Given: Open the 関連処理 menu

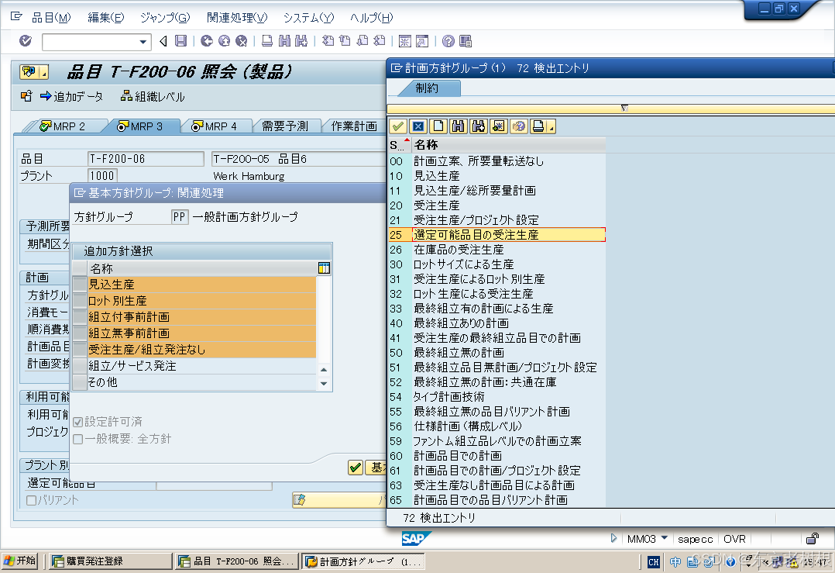Looking at the screenshot, I should coord(237,18).
